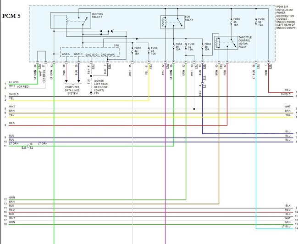The height and width of the screenshot is (244, 298).
Task: Click the Fuse 55 15A symbol
Action: coord(231,22)
